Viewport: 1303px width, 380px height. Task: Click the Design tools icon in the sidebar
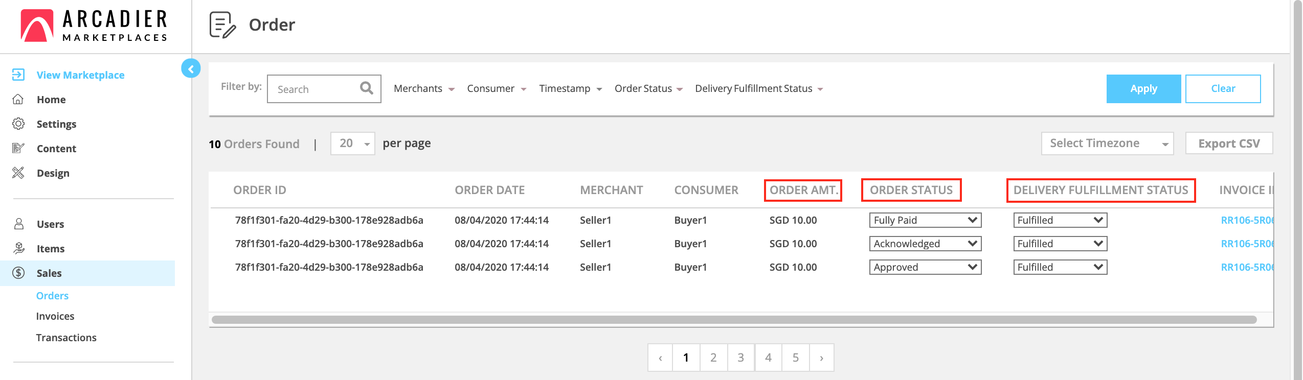click(18, 173)
